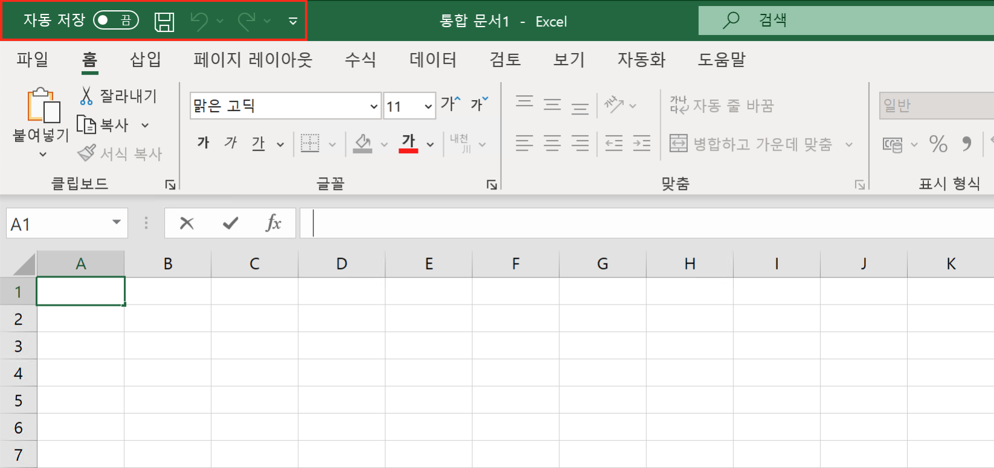Toggle italic 가 formatting

[231, 143]
